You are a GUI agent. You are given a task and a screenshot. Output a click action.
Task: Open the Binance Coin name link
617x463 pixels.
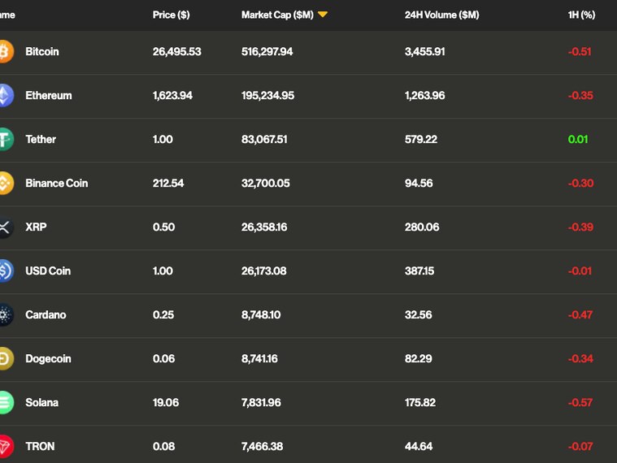point(56,183)
